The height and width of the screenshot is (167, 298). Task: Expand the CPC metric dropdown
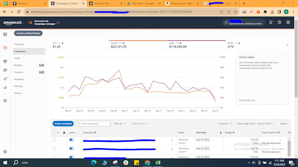[59, 43]
